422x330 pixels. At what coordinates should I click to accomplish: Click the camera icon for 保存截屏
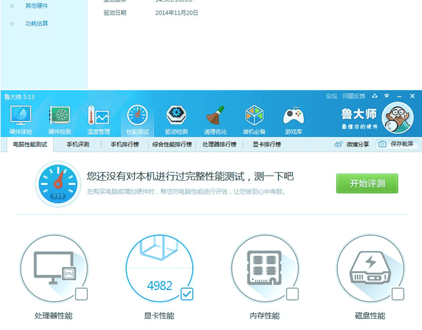tap(382, 144)
